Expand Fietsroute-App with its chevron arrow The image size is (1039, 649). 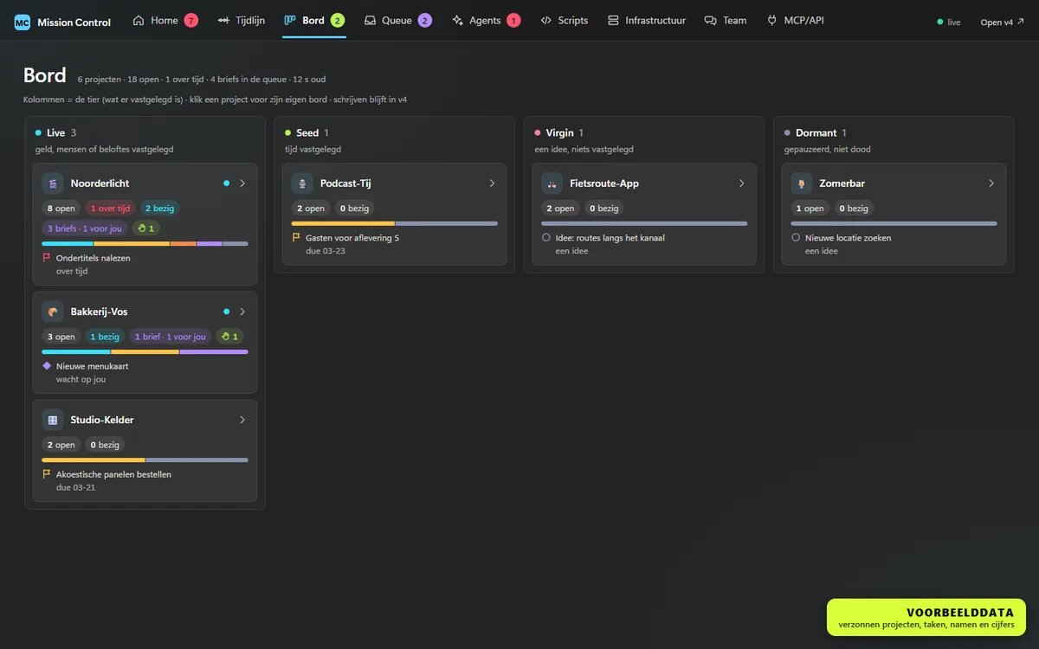pos(741,183)
